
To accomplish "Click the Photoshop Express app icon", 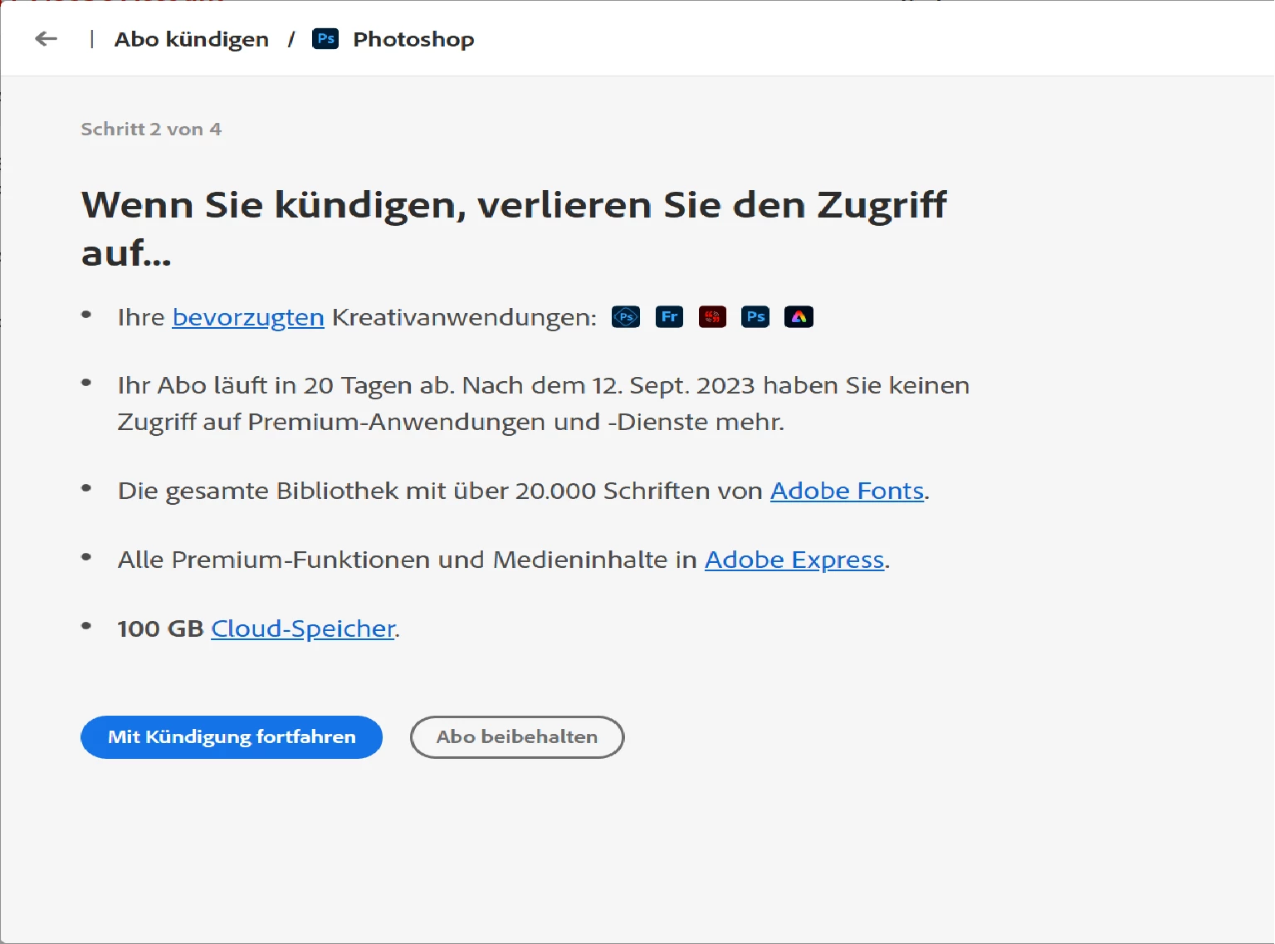I will [x=626, y=317].
